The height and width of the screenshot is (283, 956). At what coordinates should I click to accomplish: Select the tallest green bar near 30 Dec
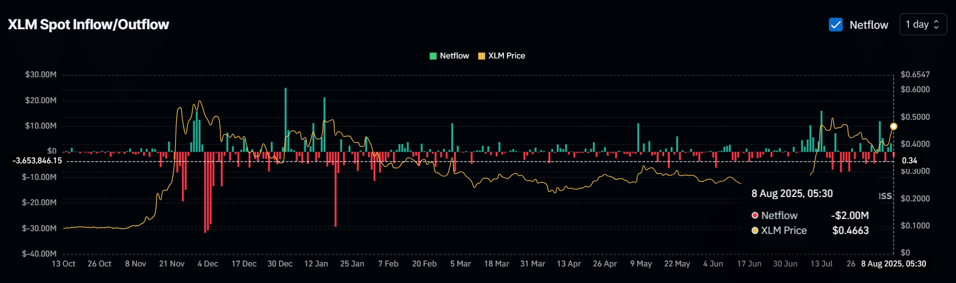click(x=286, y=119)
